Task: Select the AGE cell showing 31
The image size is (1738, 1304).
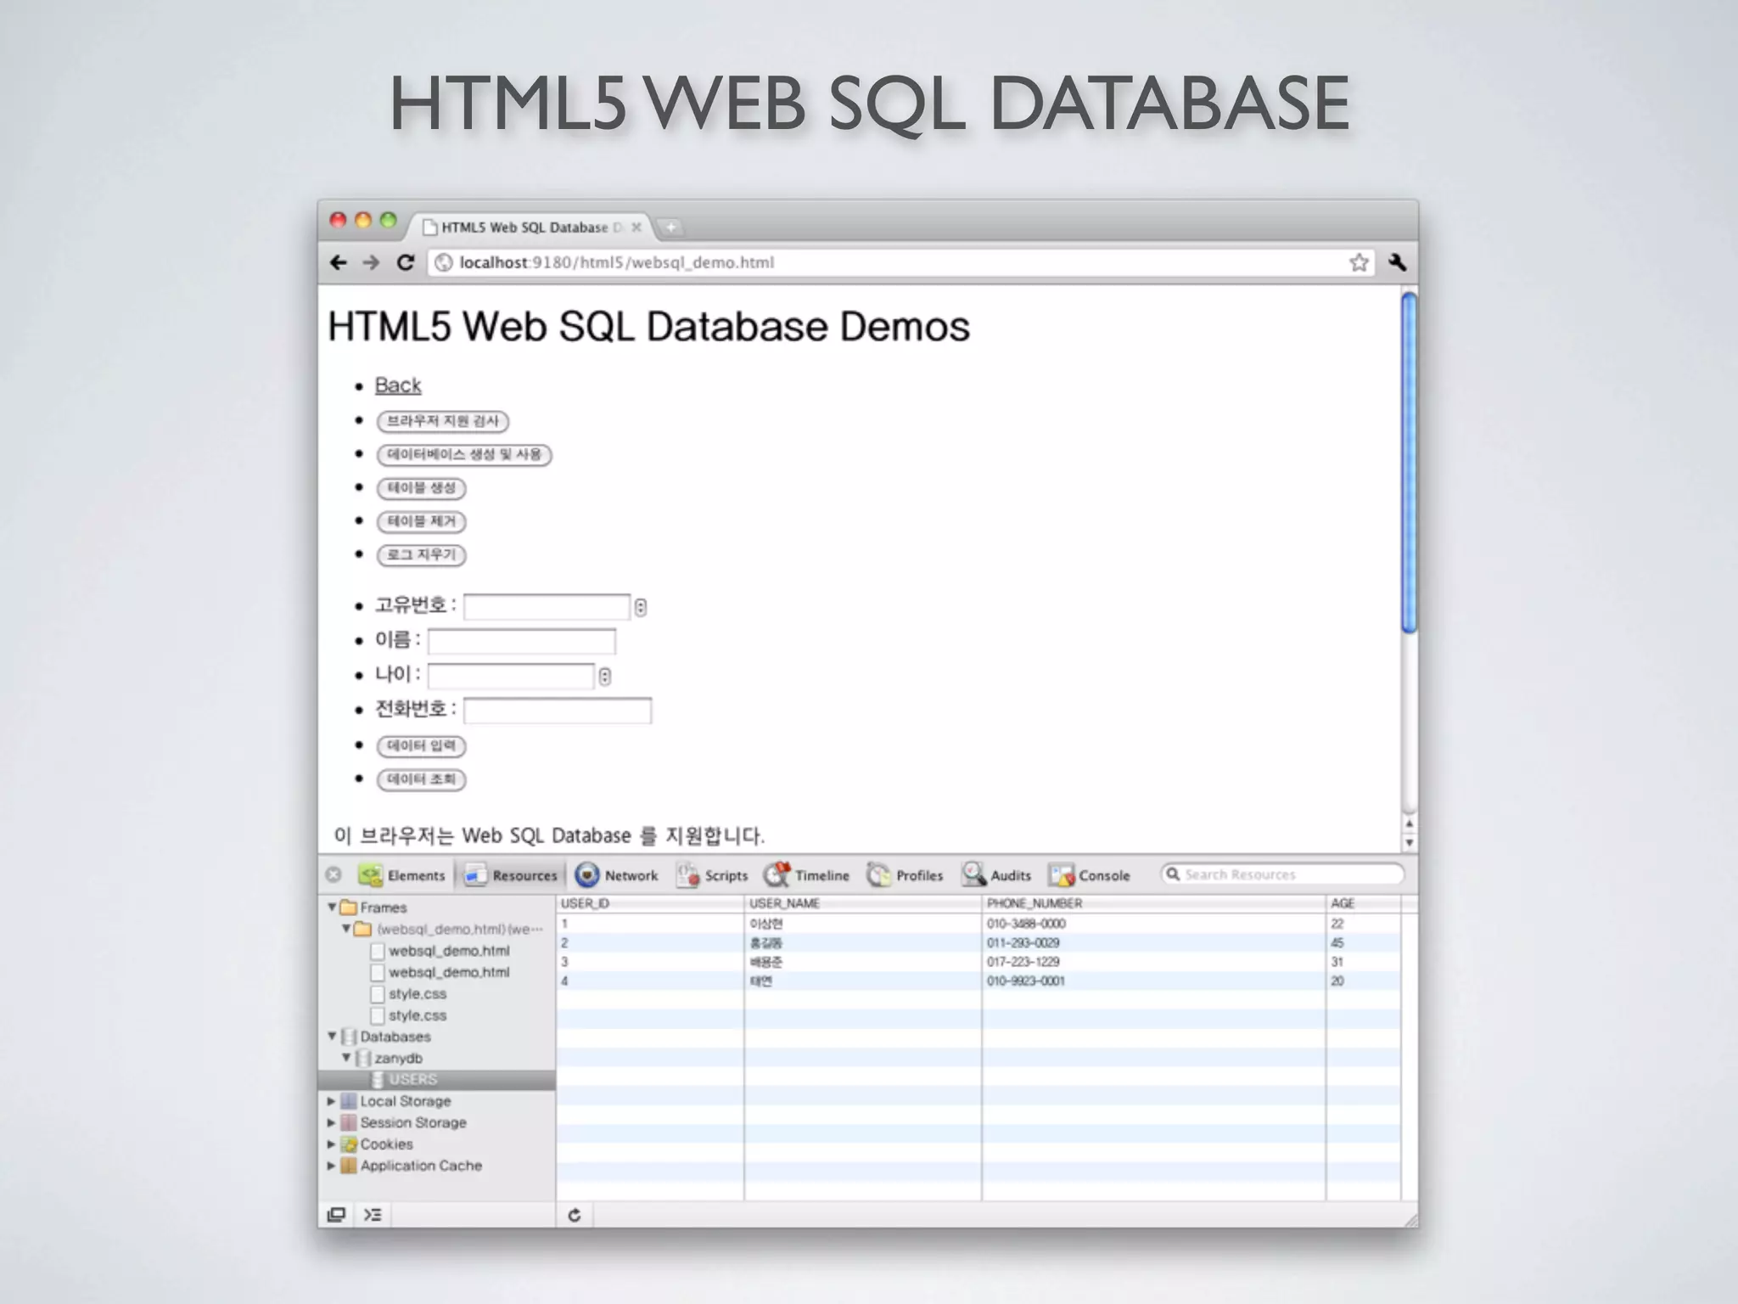Action: click(x=1363, y=962)
